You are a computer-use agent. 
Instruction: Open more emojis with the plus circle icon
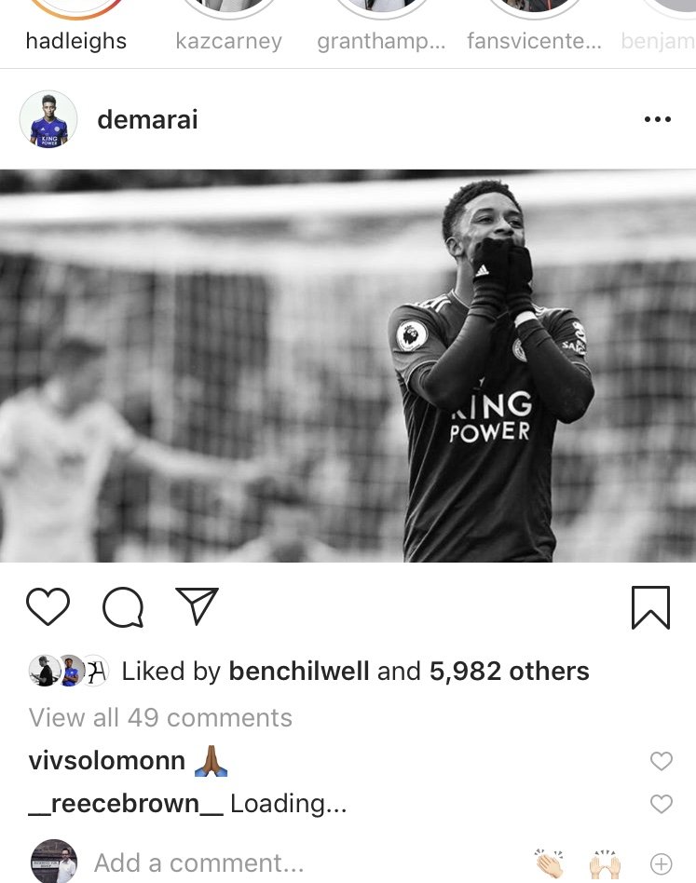662,863
